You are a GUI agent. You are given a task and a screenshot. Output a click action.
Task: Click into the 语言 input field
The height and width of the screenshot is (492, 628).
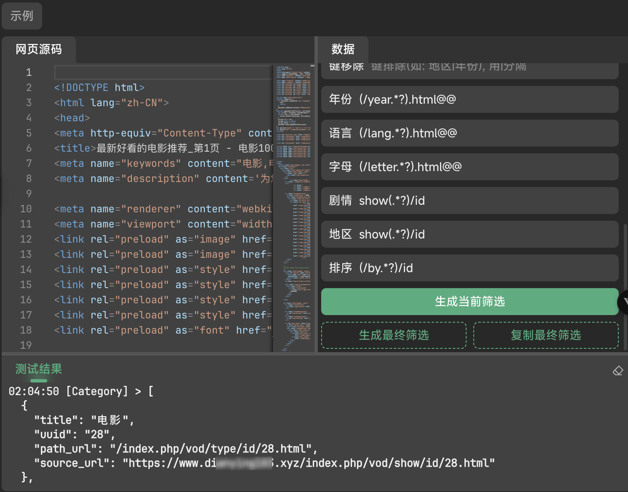point(485,133)
